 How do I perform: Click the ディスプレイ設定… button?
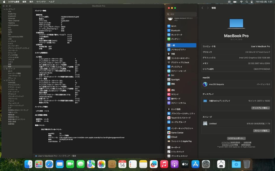tap(260, 108)
